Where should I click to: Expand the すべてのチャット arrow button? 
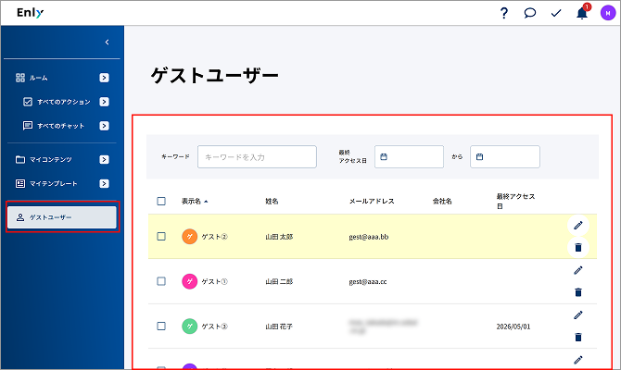pyautogui.click(x=104, y=126)
